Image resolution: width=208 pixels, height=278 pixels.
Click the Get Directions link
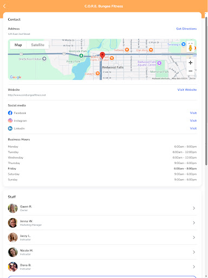[186, 29]
